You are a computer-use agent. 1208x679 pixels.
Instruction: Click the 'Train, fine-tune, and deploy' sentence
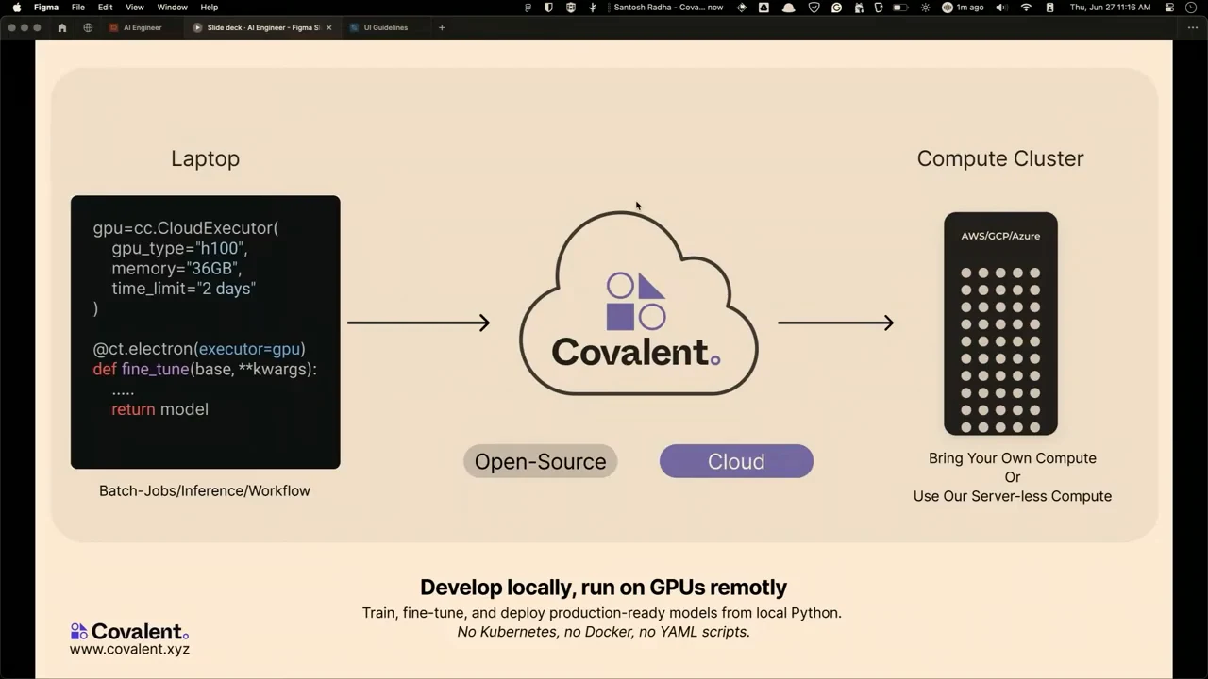pos(602,613)
